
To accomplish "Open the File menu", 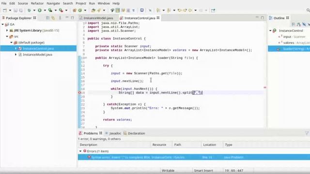I will pos(4,3).
